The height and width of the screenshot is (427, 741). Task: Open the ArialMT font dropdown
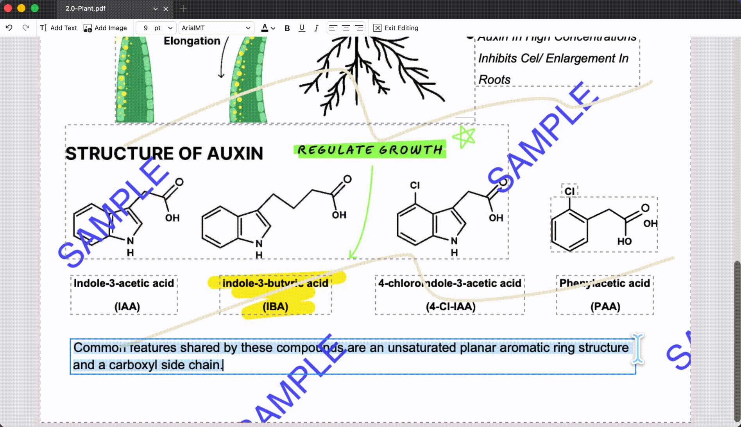[x=216, y=28]
